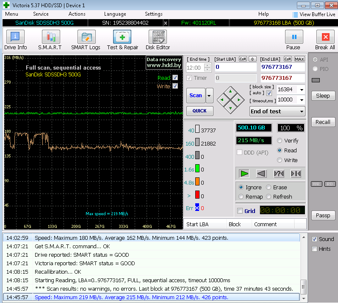
Task: Click the QUICK scan button
Action: [199, 111]
